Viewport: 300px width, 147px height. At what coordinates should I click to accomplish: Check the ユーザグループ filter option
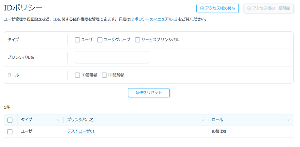tap(100, 40)
